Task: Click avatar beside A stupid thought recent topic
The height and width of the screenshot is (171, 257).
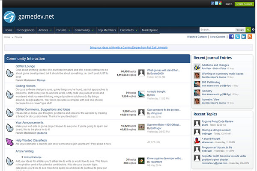Action: pos(197,141)
